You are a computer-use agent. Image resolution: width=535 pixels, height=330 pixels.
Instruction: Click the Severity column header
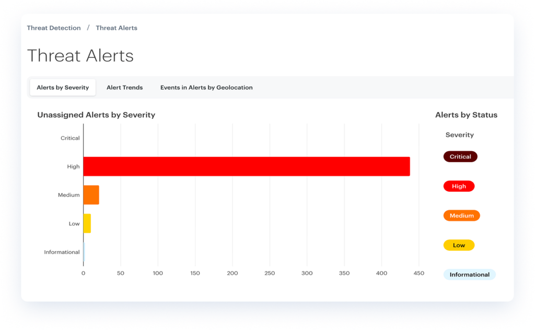(x=459, y=135)
